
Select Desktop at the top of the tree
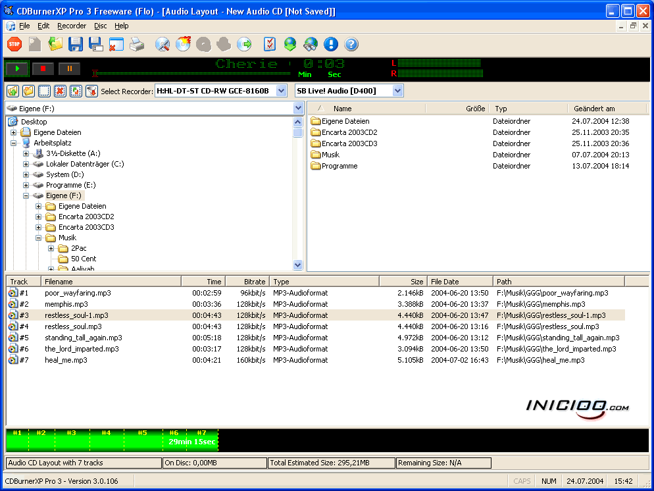coord(34,122)
